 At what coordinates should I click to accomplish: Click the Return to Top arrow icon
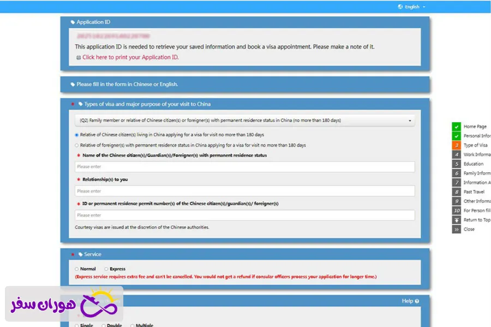(456, 220)
